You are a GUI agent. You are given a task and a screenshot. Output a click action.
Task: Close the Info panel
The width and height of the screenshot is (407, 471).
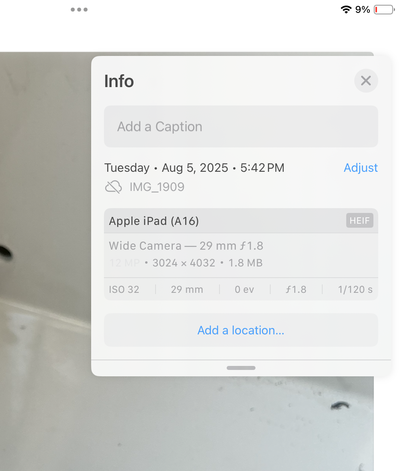[x=366, y=81]
